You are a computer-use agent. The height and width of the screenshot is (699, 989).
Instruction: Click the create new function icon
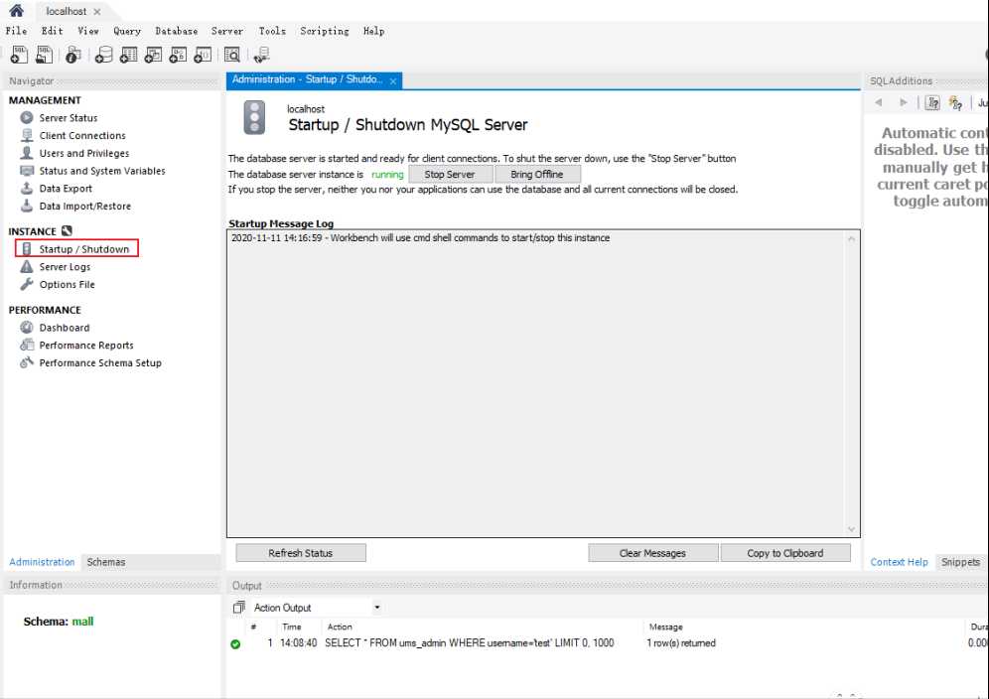coord(202,55)
